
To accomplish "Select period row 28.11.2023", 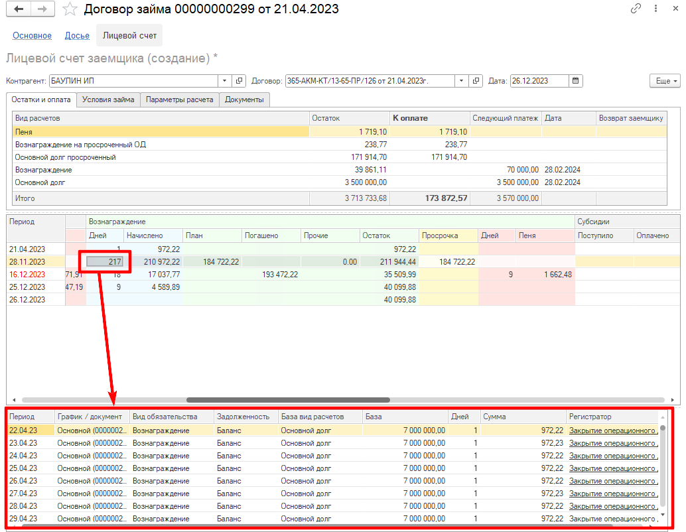I will click(344, 261).
